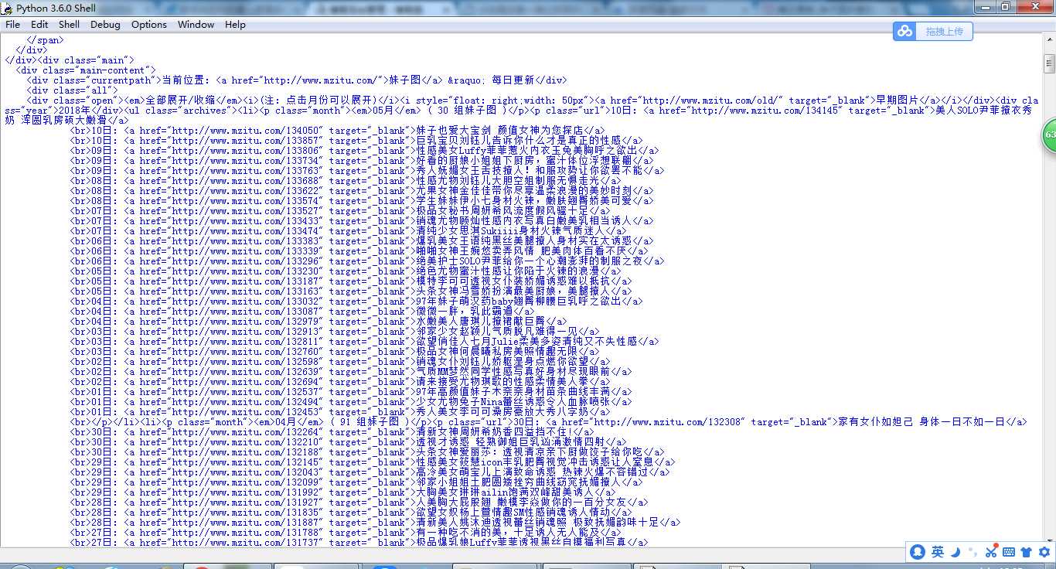
Task: Click URL text ending 133688
Action: pos(245,181)
